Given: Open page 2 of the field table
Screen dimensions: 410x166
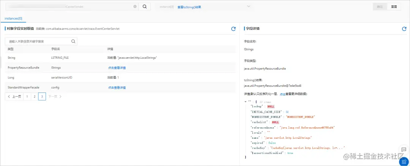Looking at the screenshot, I should tap(34, 97).
